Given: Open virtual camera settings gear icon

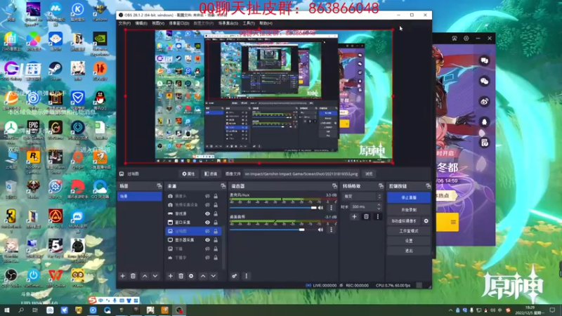Looking at the screenshot, I should click(426, 221).
